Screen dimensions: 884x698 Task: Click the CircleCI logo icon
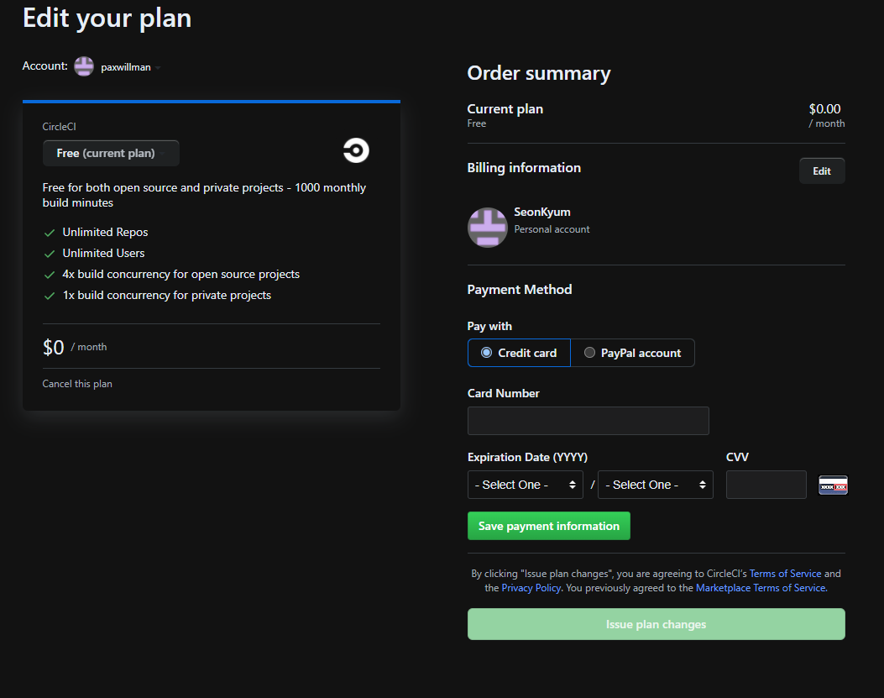[356, 150]
